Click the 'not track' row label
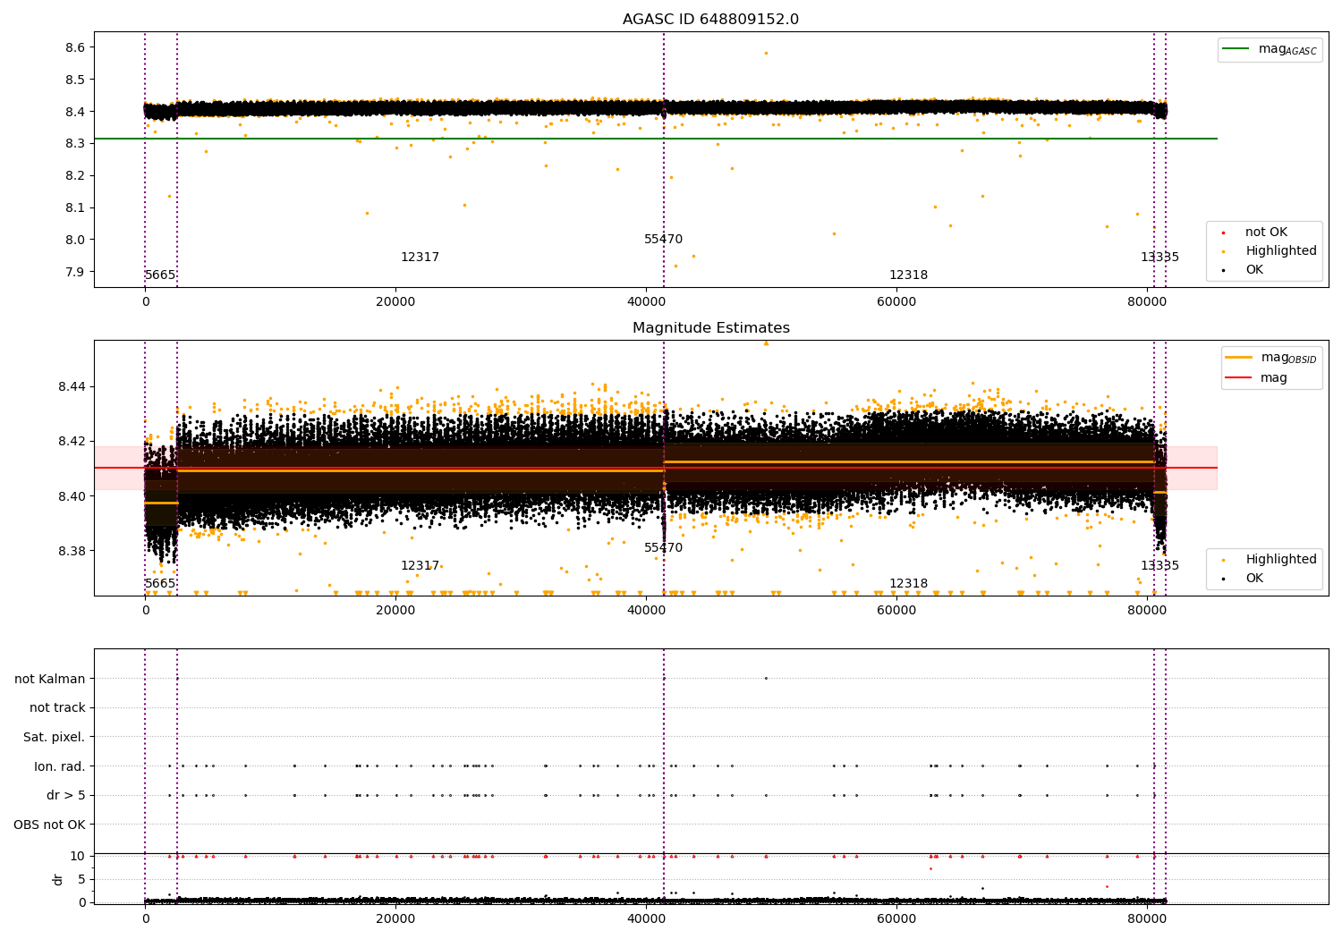The image size is (1342, 939). [57, 708]
